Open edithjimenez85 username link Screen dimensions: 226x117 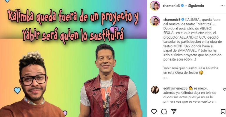[x=175, y=88]
